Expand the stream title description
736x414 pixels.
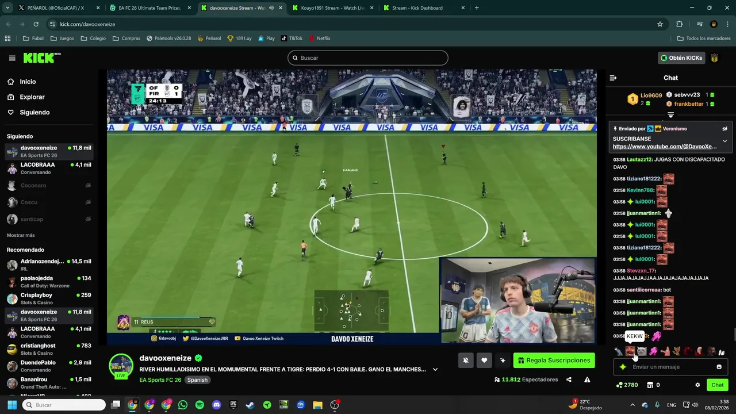coord(435,370)
